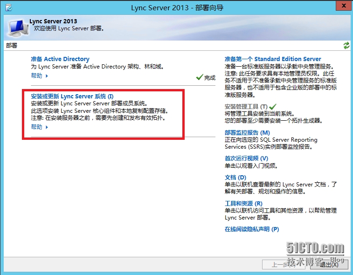353x275 pixels.
Task: Click the green checkmark next to 完成
Action: tap(200, 77)
